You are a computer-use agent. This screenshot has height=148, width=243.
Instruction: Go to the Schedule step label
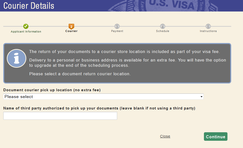(x=163, y=31)
